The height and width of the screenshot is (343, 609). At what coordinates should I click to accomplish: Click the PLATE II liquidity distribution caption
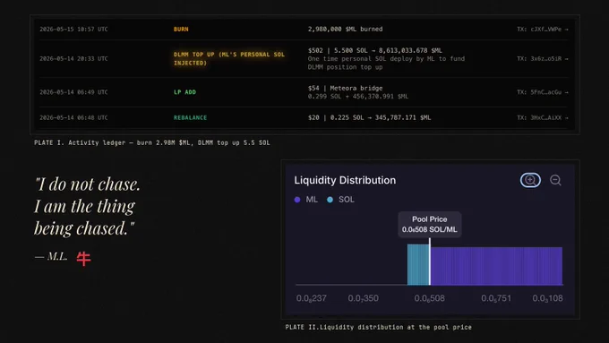(x=378, y=327)
